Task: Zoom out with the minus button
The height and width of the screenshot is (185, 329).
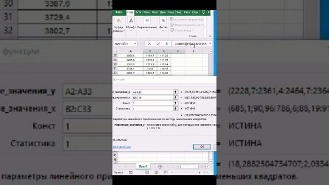Action: tap(172, 173)
